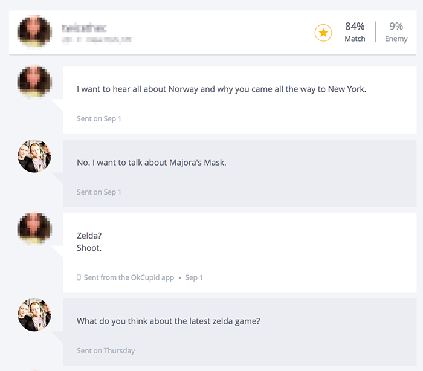
Task: Select the 'Zelda? Shoot.' message
Action: coord(89,242)
